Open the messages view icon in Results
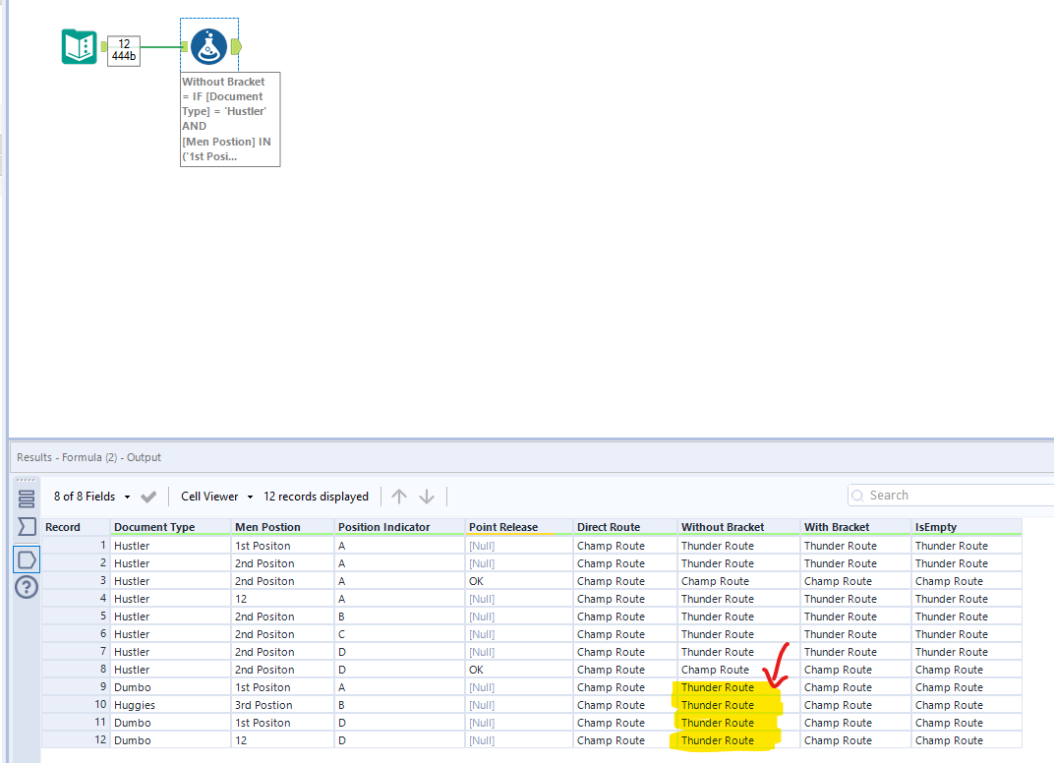 27,499
